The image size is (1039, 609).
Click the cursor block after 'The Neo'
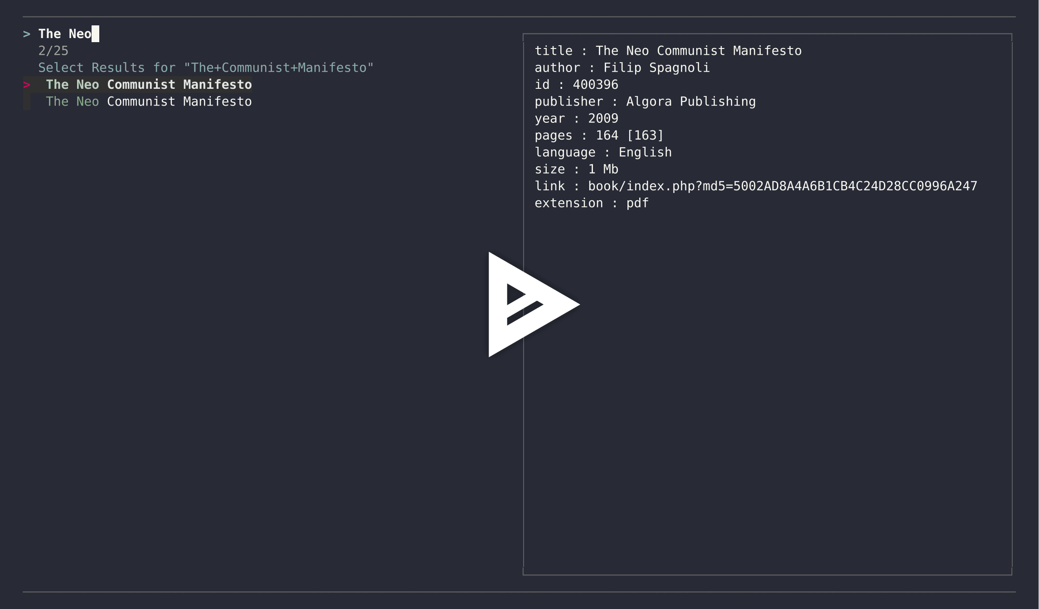94,33
